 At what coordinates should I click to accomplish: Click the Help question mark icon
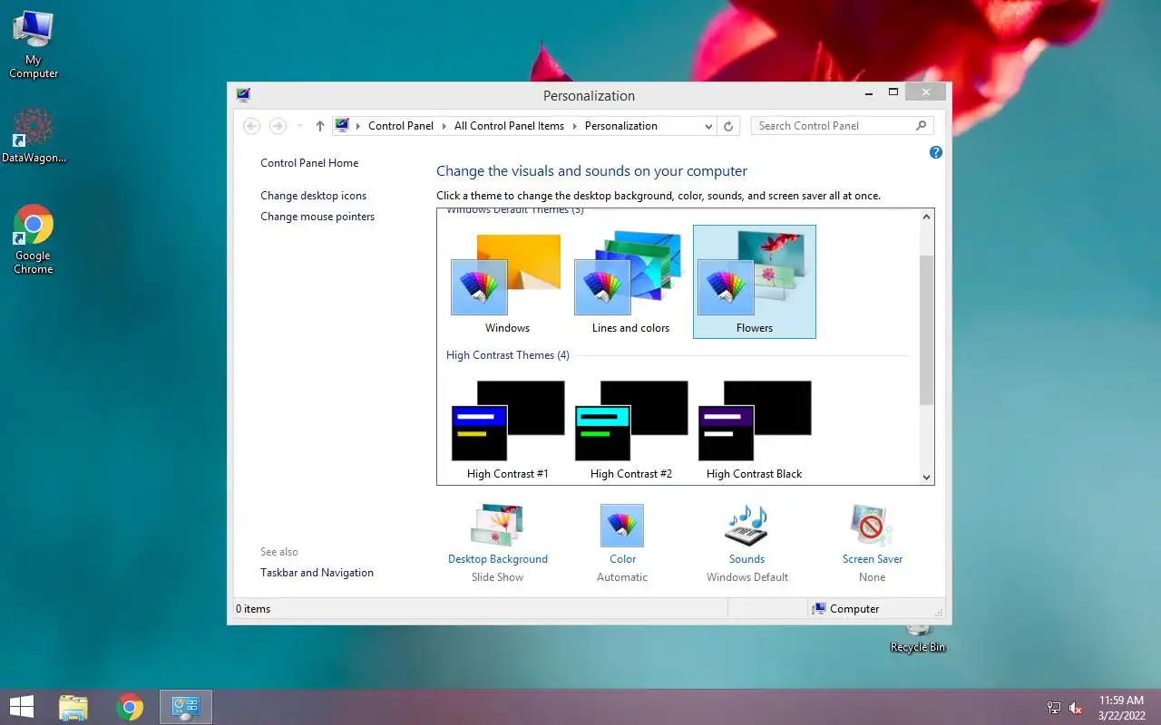(936, 152)
